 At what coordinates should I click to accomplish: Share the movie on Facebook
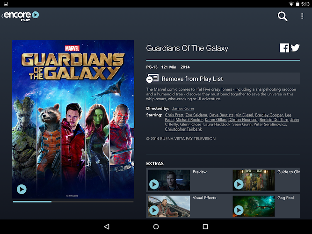[284, 48]
